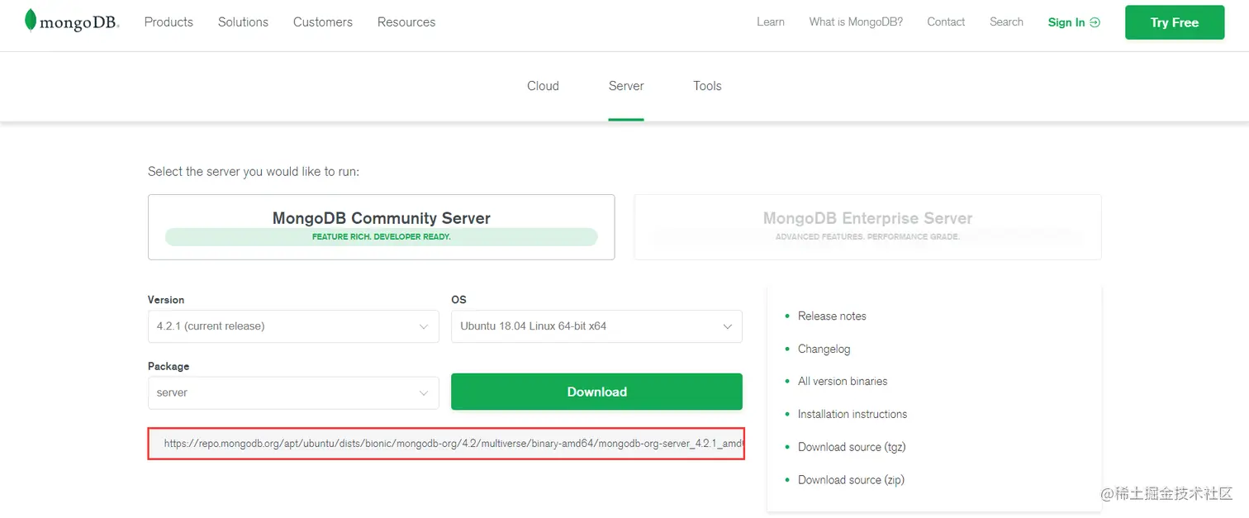
Task: Open the Customers menu
Action: point(323,22)
